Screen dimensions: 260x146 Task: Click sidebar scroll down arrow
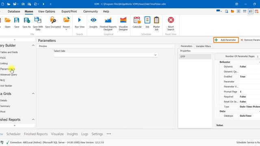15,126
